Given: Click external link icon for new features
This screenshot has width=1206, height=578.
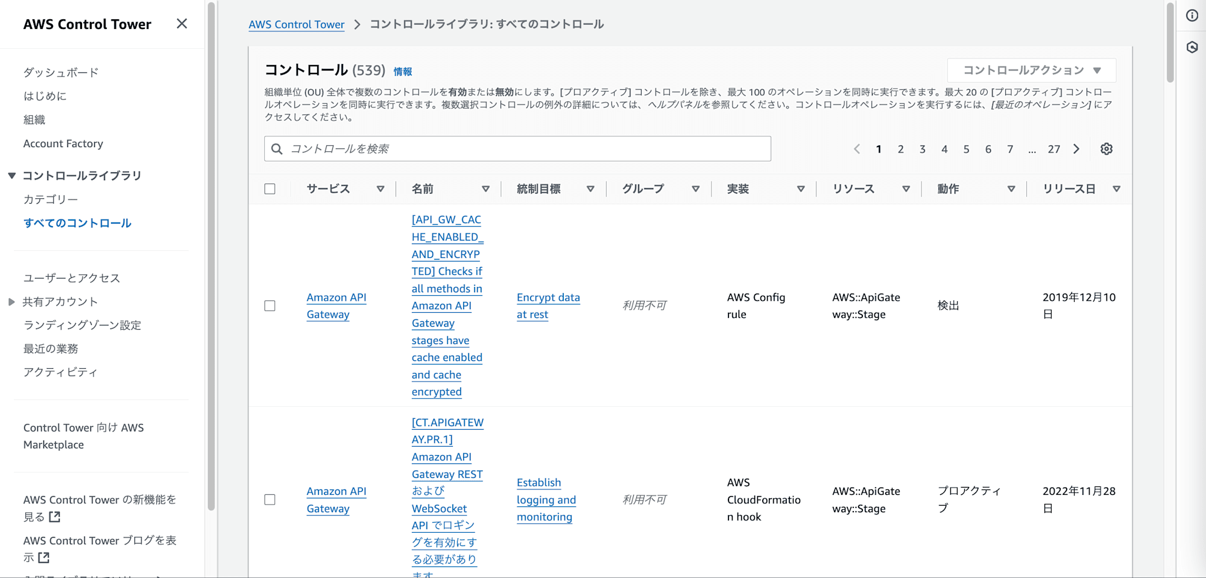Looking at the screenshot, I should [55, 517].
